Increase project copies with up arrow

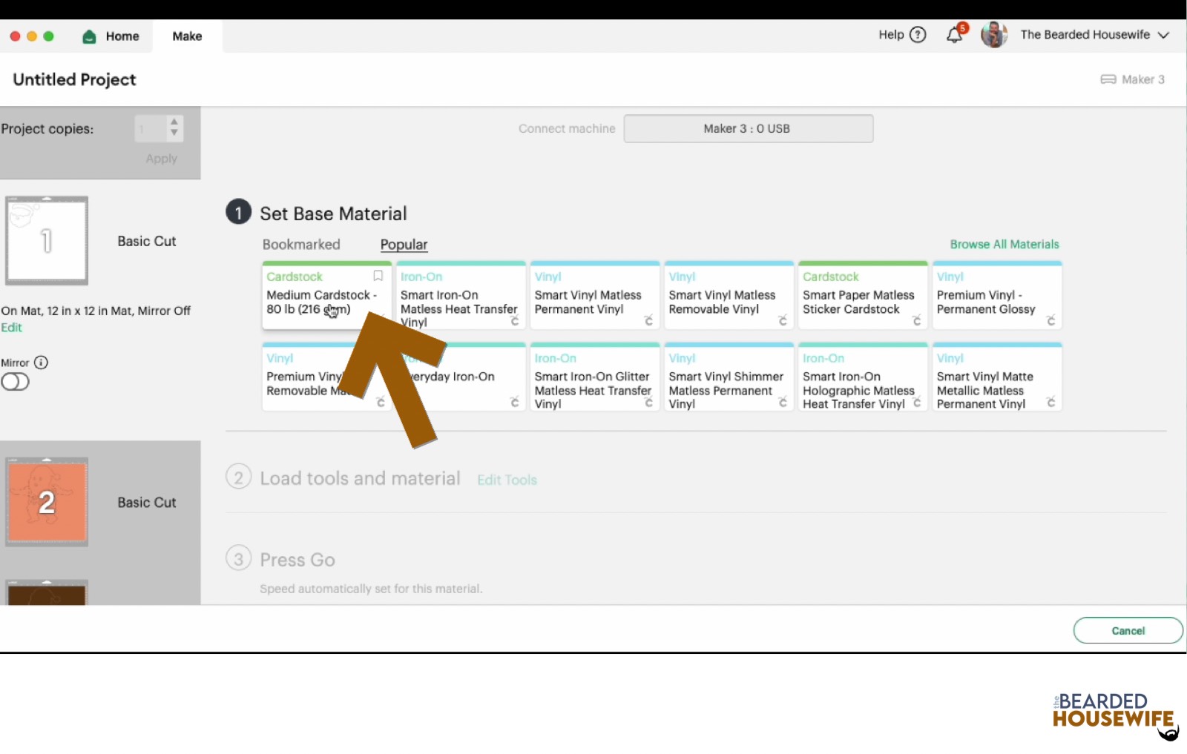coord(174,122)
